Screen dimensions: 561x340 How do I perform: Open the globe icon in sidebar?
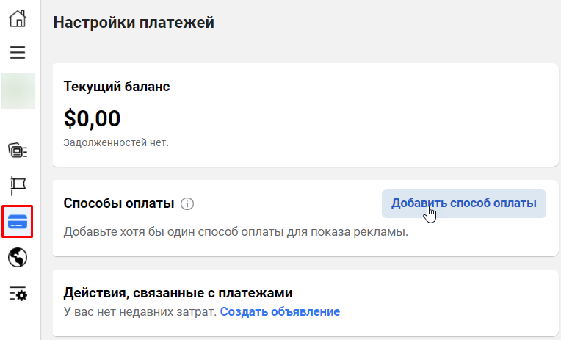point(18,257)
